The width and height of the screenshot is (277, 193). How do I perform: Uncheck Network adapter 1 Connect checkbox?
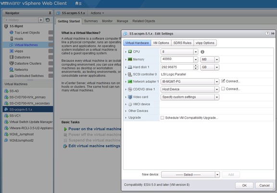point(223,81)
